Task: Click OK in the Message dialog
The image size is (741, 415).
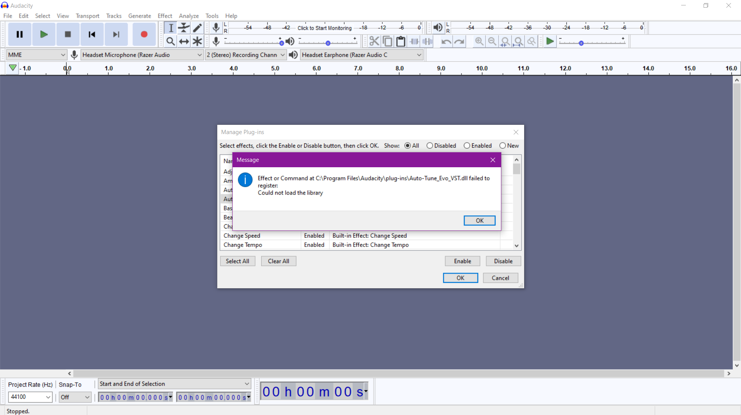Action: point(479,220)
